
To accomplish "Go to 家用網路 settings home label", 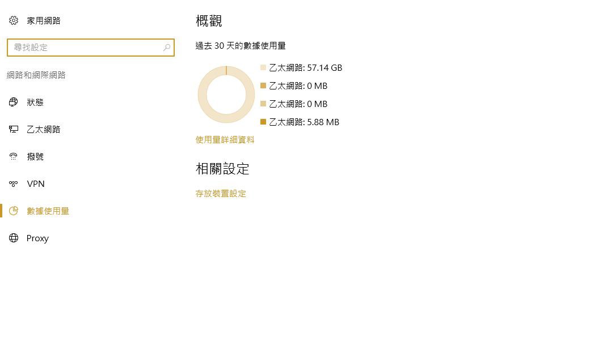I will [x=44, y=21].
